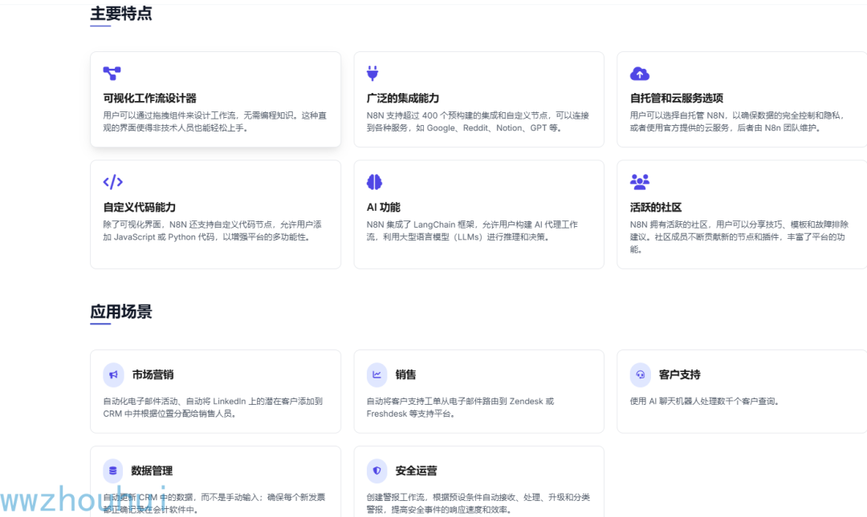Select the 可视化工作流设计器 card title

(150, 99)
